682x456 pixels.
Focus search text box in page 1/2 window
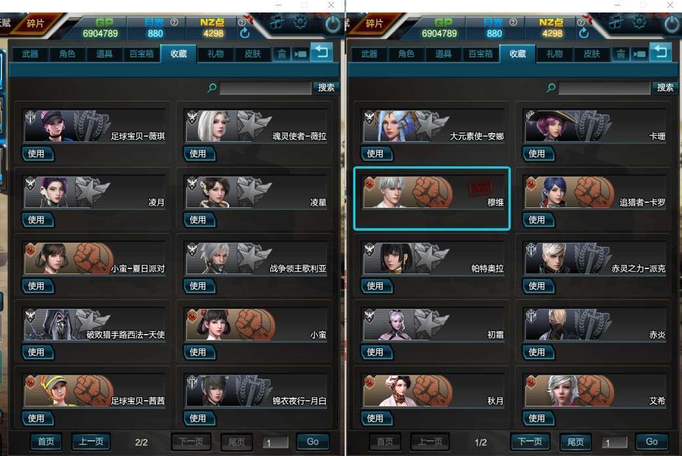tap(604, 88)
